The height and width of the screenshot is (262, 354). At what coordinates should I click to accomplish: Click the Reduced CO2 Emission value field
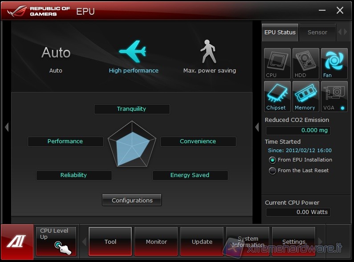(298, 130)
